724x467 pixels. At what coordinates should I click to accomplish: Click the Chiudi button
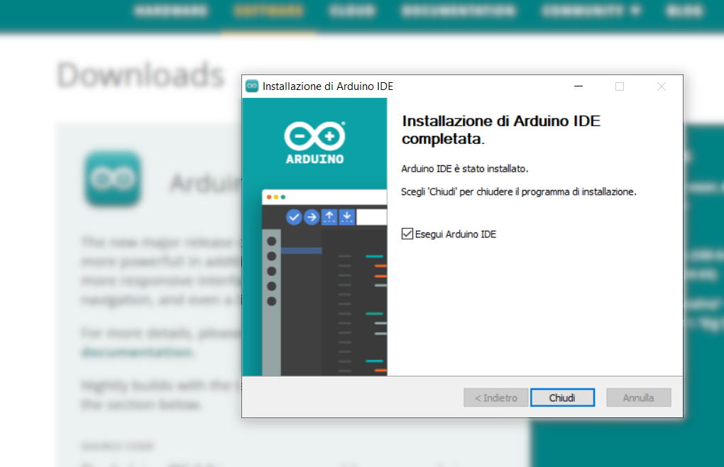pos(562,398)
